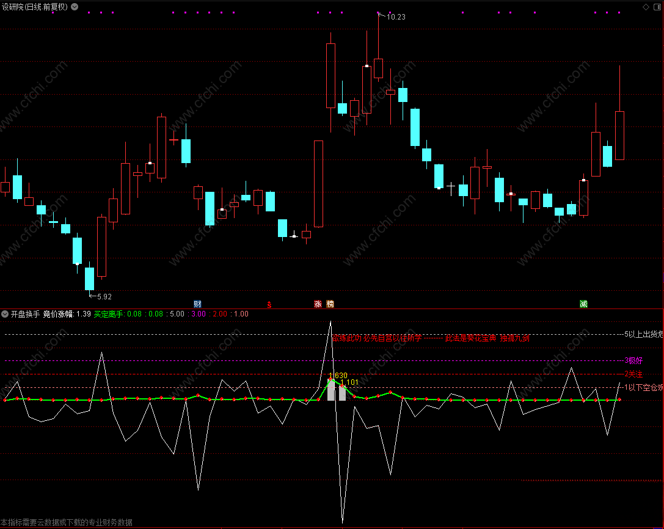Select the green 买定离手: 0.08 value
Image resolution: width=664 pixels, height=529 pixels.
coord(118,314)
